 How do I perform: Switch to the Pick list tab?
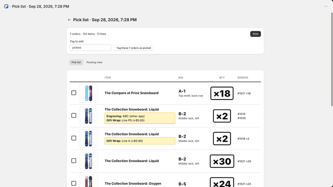(76, 62)
